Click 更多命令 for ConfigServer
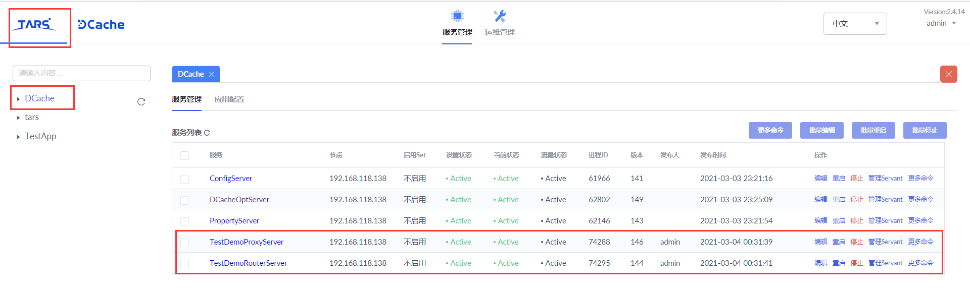Image resolution: width=970 pixels, height=293 pixels. 920,178
